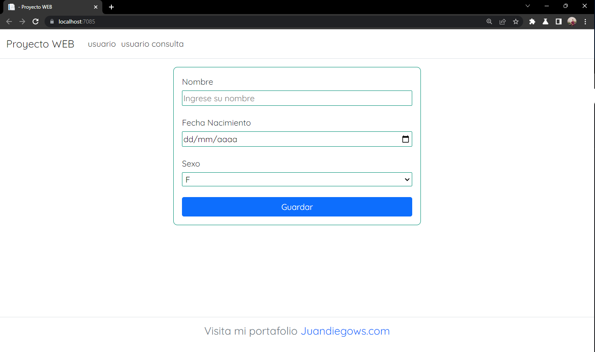Open the side panel icon
595x352 pixels.
558,21
